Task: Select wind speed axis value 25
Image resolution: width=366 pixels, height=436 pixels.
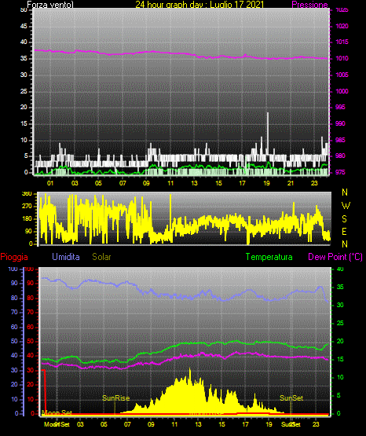Action: click(24, 91)
